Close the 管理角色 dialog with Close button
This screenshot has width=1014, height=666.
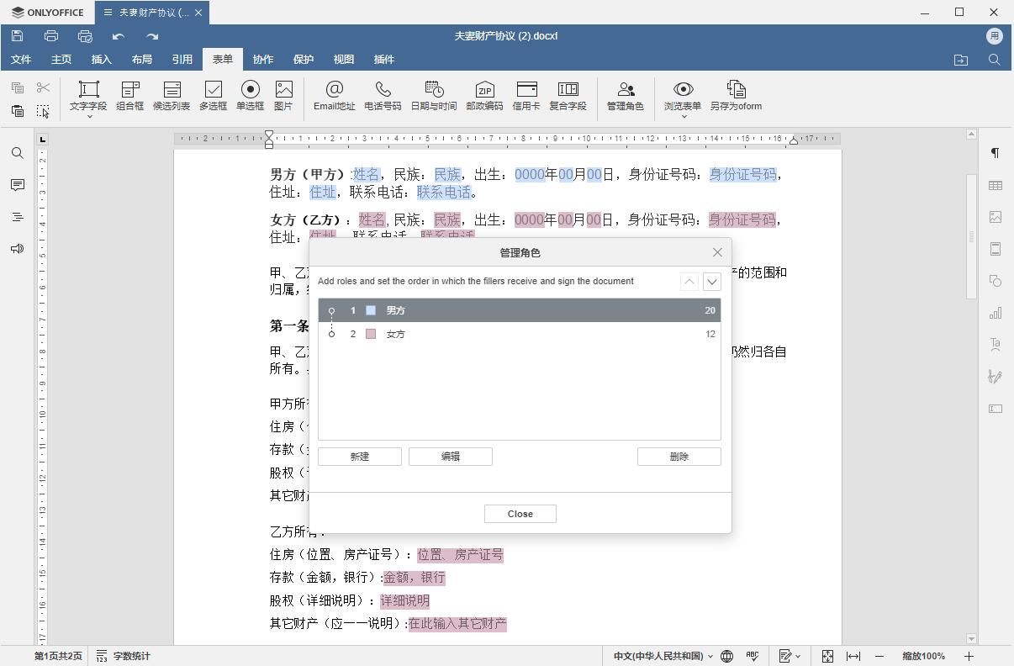(x=520, y=514)
